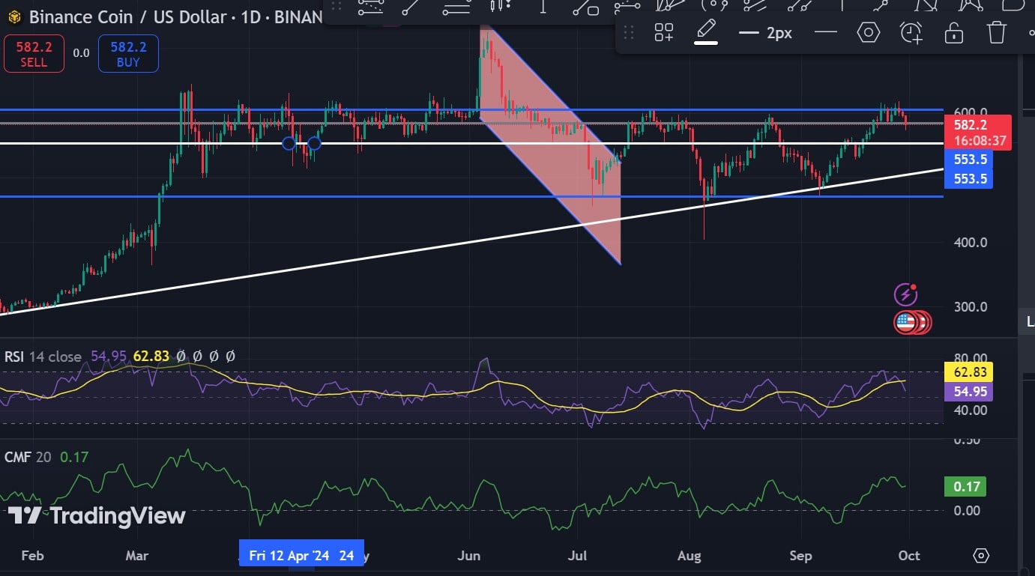Click the Jul label on the time axis

click(x=576, y=556)
